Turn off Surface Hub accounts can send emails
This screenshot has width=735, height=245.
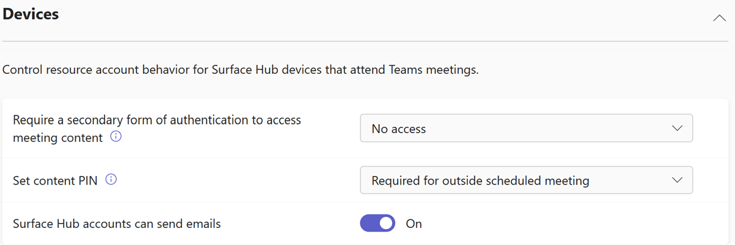point(378,224)
